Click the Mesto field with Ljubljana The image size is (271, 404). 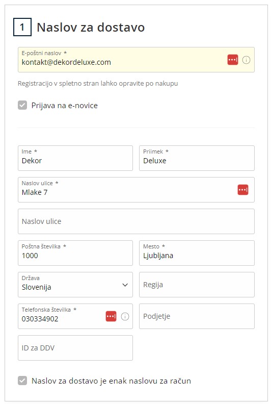pyautogui.click(x=197, y=253)
